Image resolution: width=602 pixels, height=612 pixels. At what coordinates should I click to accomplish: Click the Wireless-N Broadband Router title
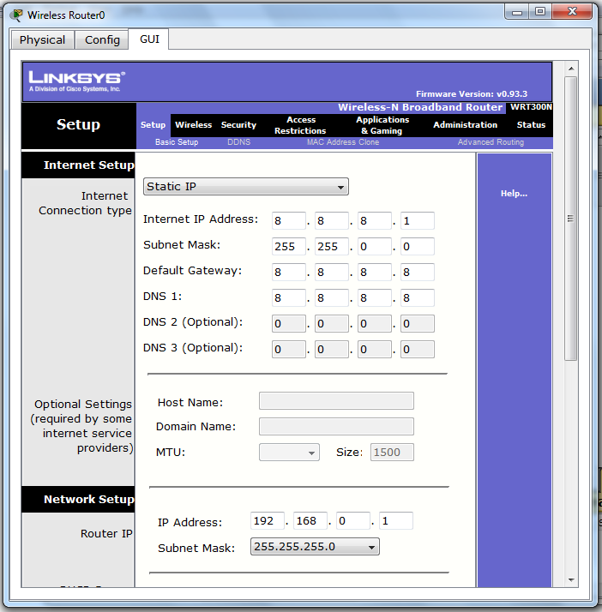coord(420,107)
